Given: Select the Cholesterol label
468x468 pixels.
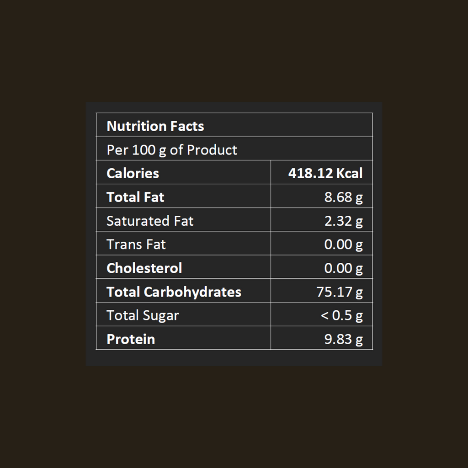Looking at the screenshot, I should point(144,268).
